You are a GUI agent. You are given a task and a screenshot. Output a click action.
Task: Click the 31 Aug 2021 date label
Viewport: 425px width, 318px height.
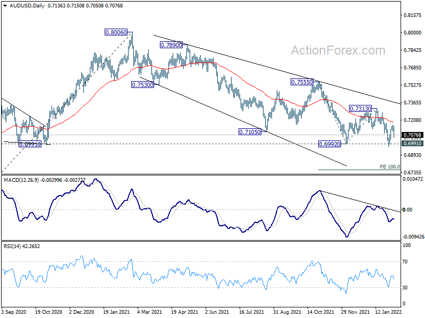tap(287, 312)
